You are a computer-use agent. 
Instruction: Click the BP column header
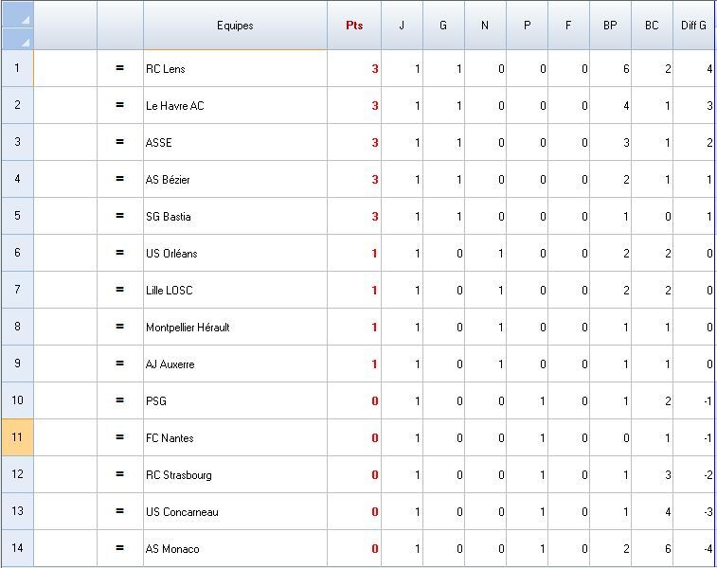click(x=610, y=26)
